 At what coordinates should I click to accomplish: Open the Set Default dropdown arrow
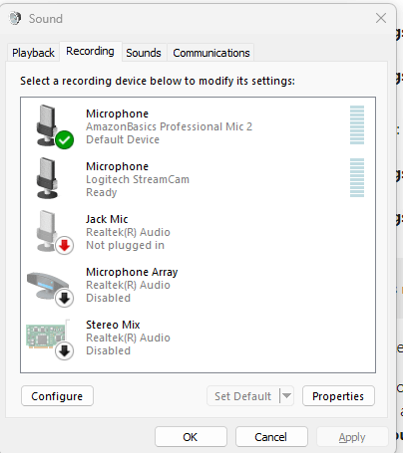click(286, 395)
